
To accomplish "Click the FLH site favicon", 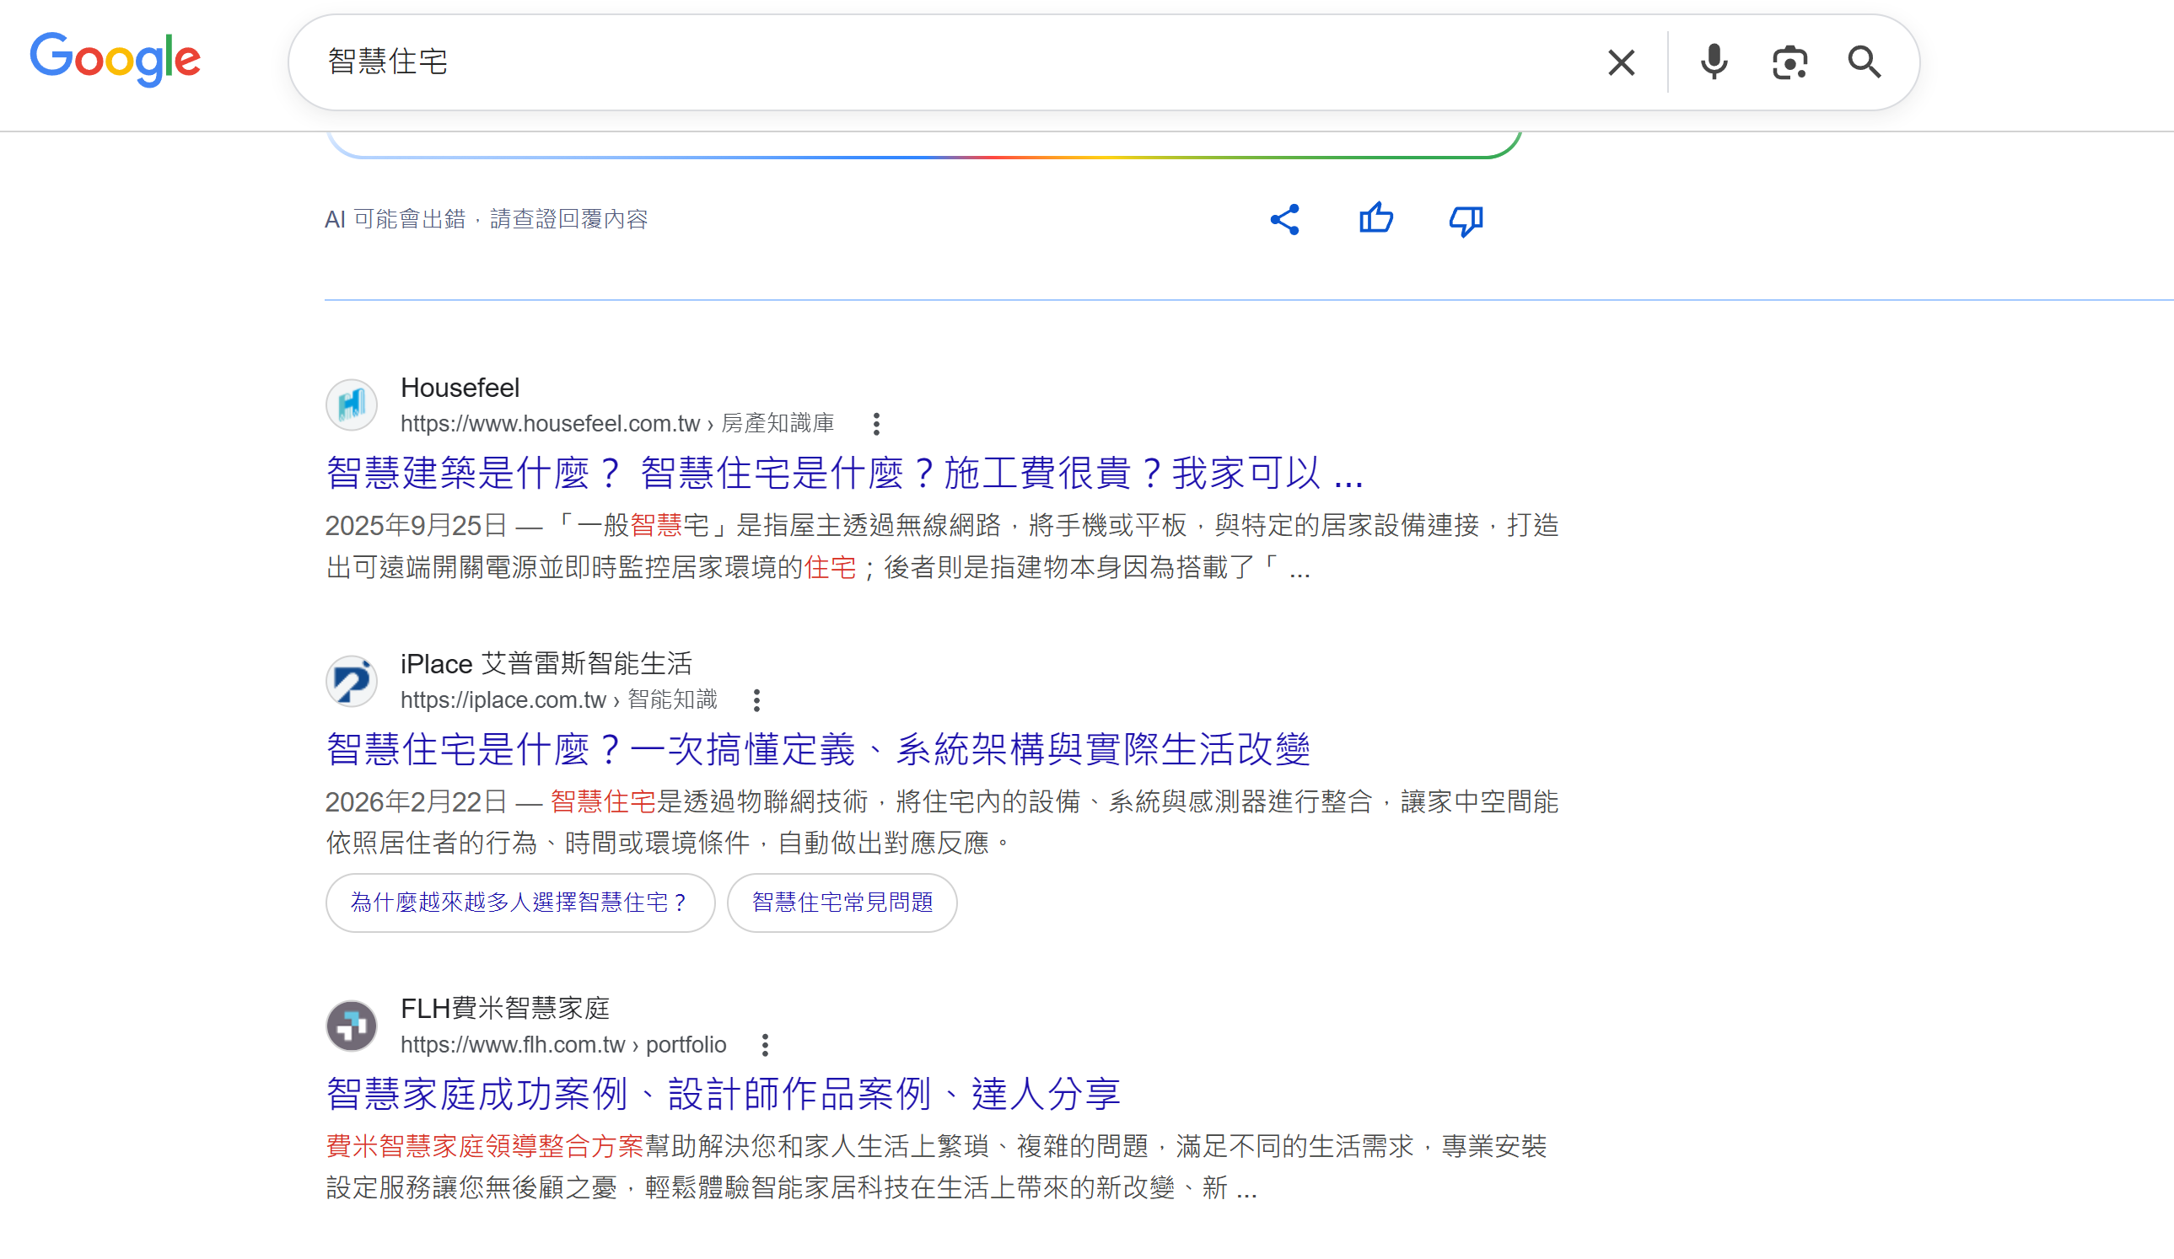I will coord(352,1026).
